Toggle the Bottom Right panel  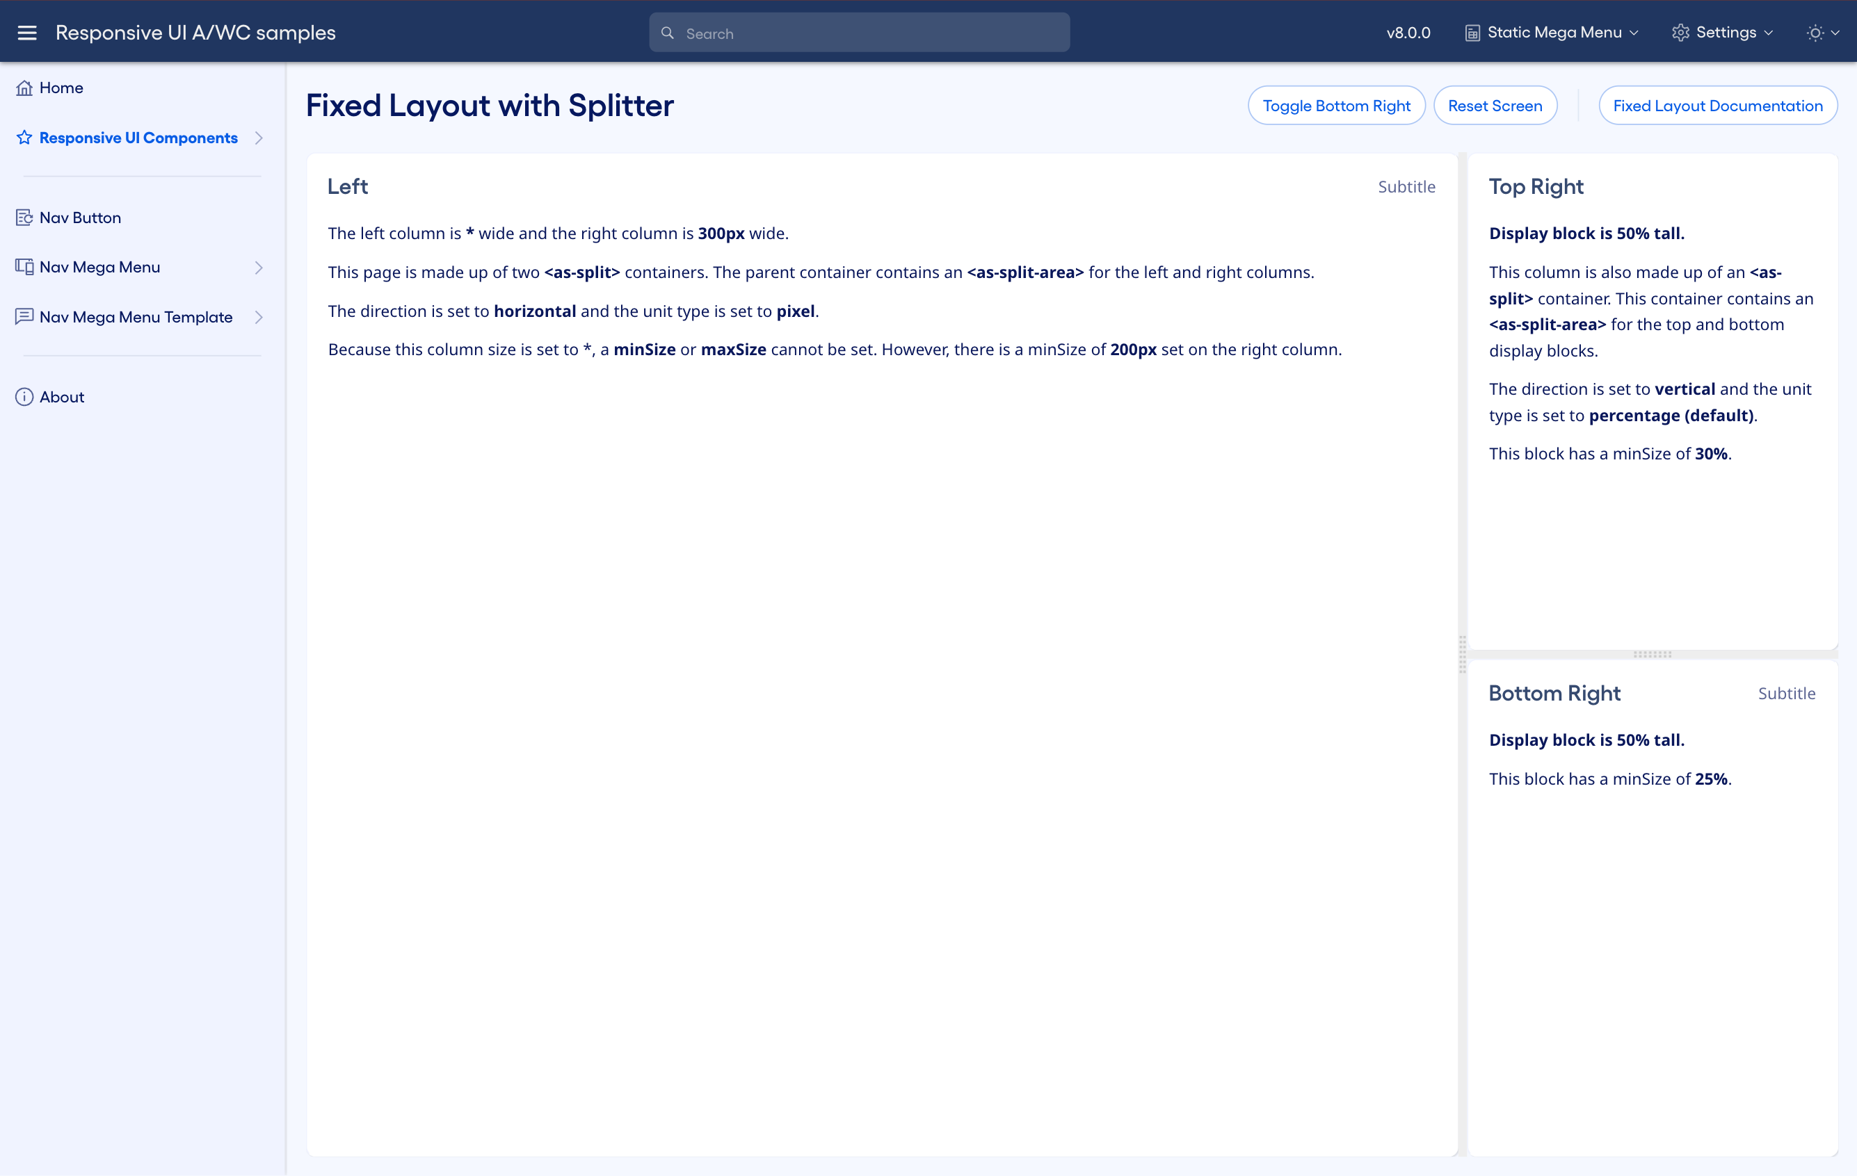click(1337, 105)
